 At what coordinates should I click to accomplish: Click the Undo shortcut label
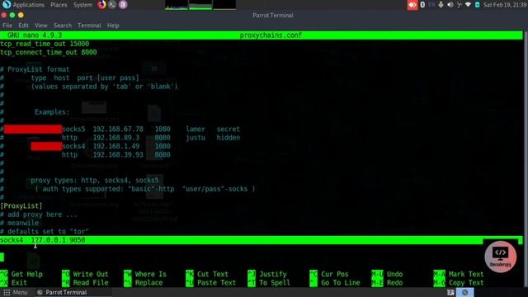tap(394, 274)
